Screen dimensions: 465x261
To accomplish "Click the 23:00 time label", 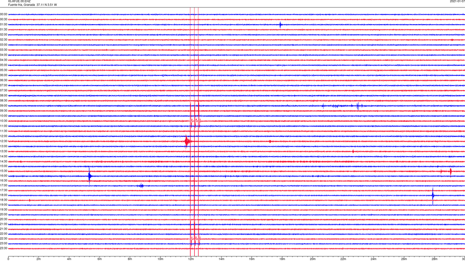I will pos(4,244).
